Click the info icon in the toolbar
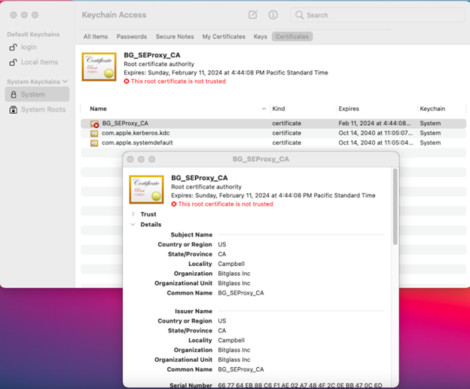This screenshot has height=389, width=470. (273, 15)
